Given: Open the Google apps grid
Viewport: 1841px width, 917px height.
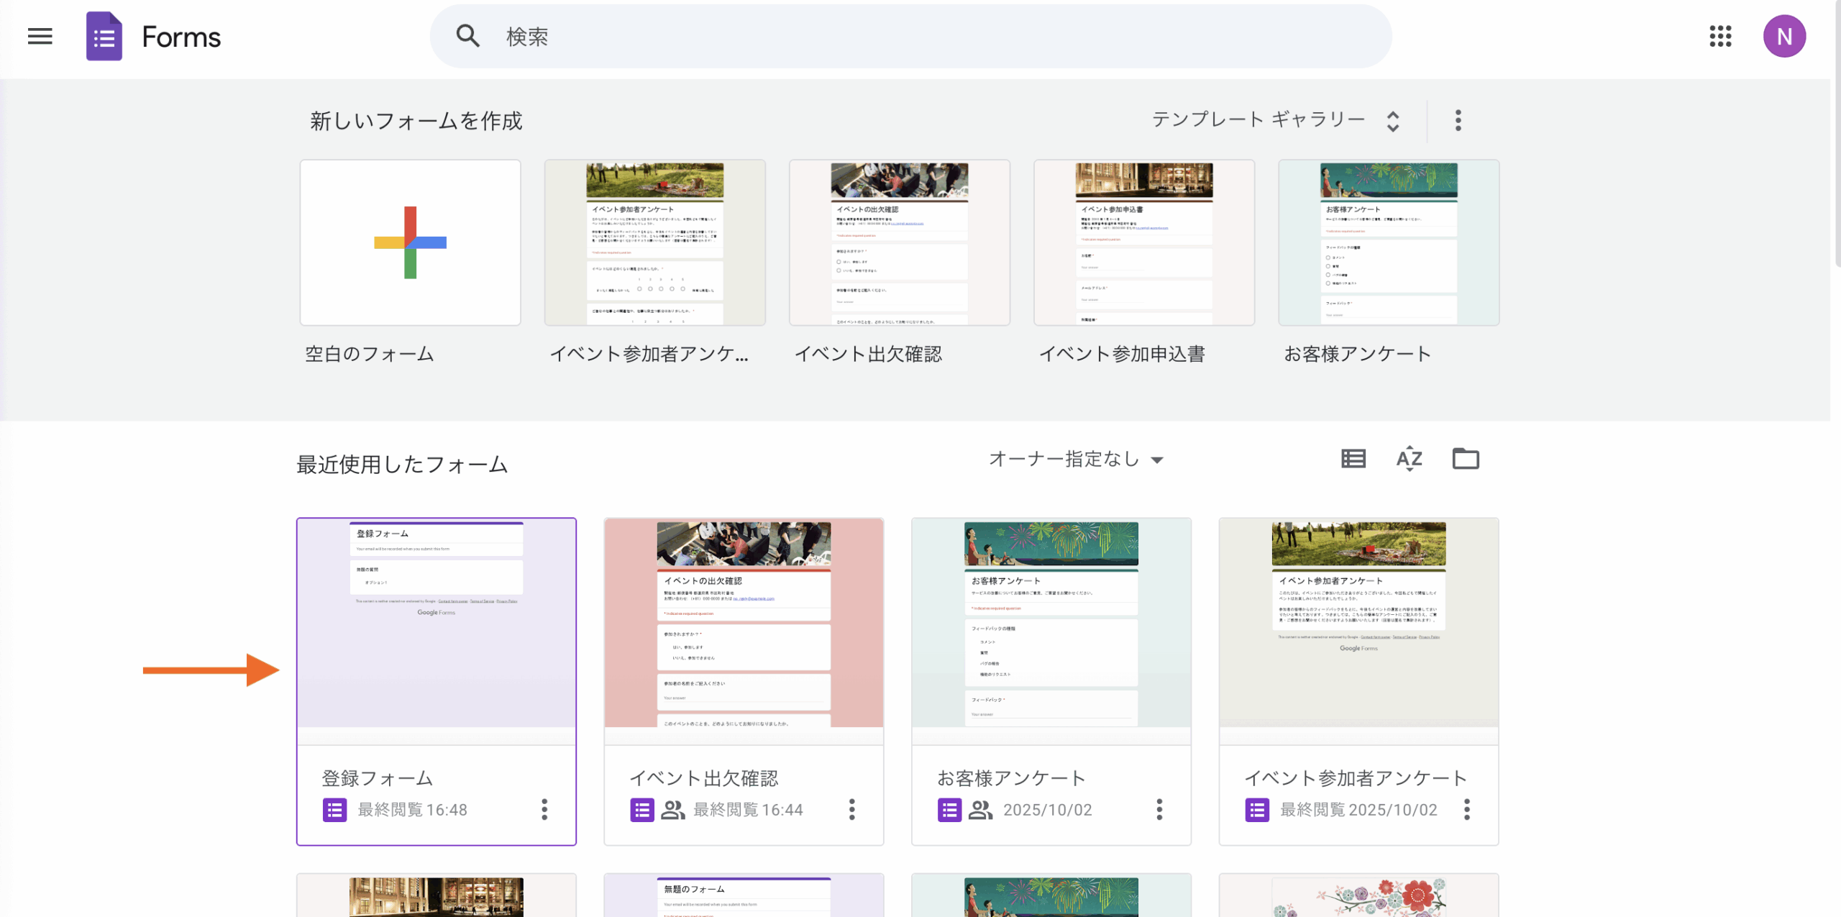Looking at the screenshot, I should [1720, 36].
